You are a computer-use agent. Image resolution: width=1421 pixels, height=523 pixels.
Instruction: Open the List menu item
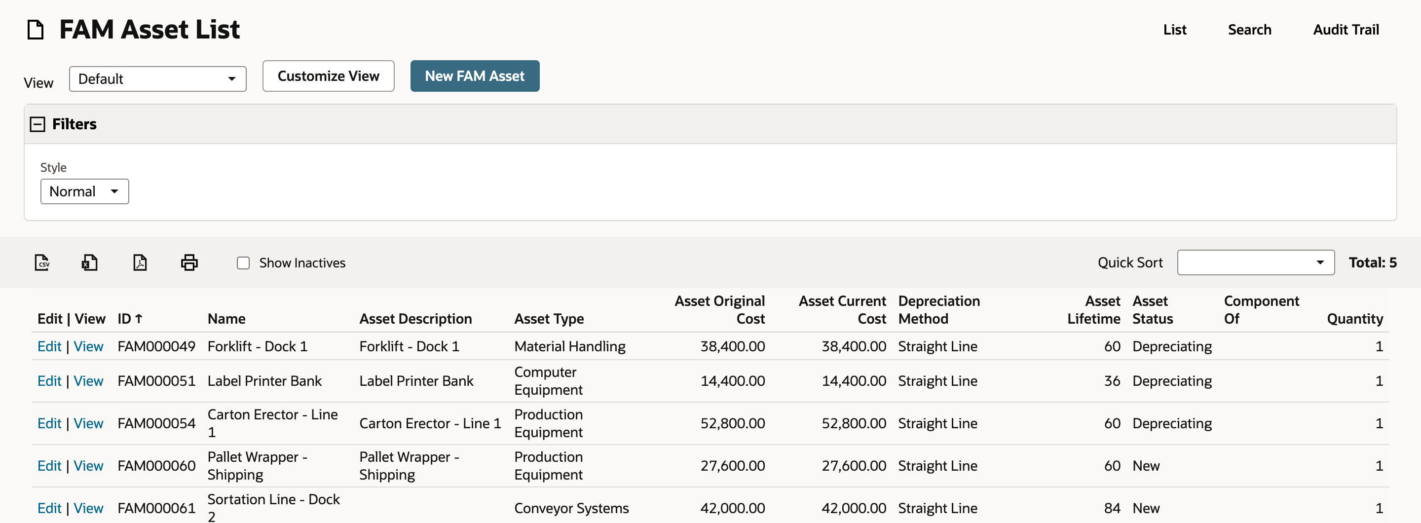click(x=1174, y=30)
